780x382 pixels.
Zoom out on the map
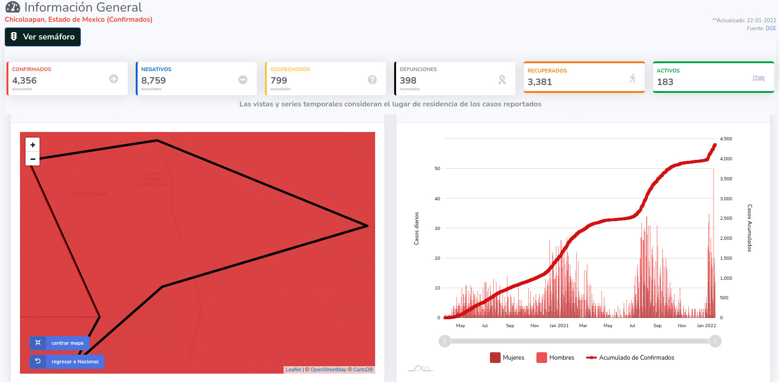point(33,158)
